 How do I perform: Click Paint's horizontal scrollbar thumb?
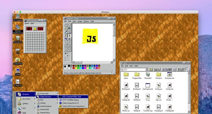point(78,62)
